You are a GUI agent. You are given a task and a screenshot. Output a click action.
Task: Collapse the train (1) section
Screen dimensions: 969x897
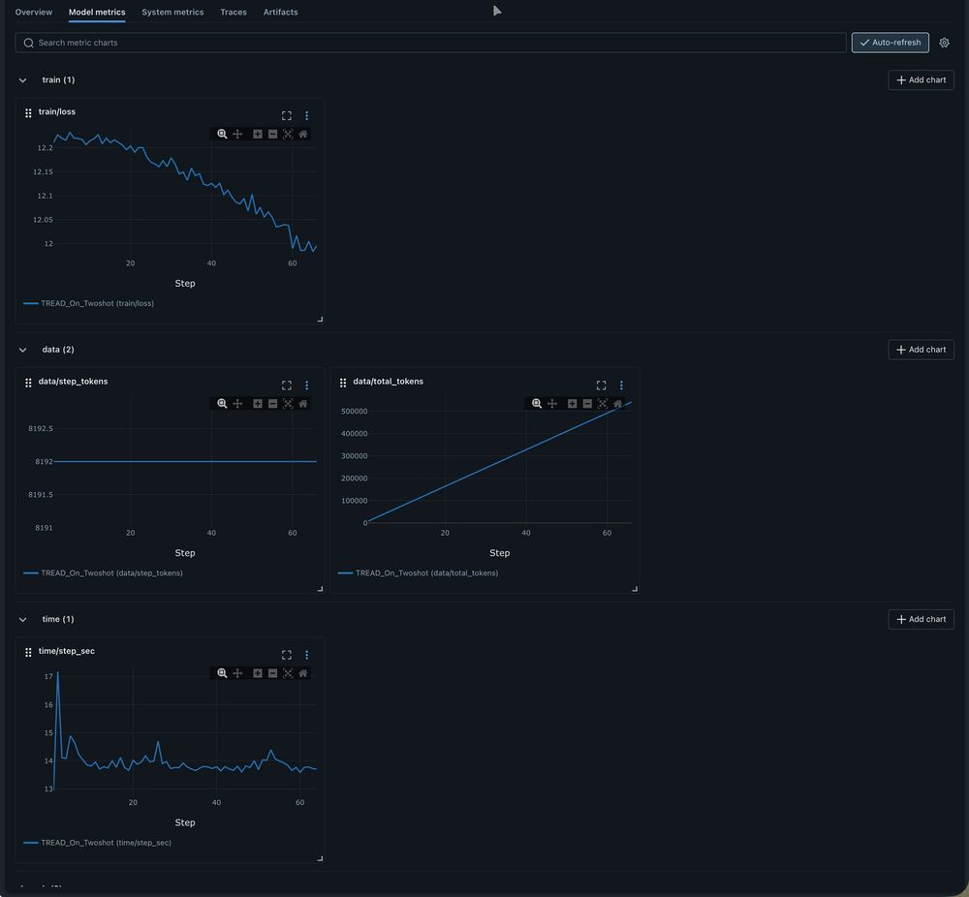pos(23,80)
